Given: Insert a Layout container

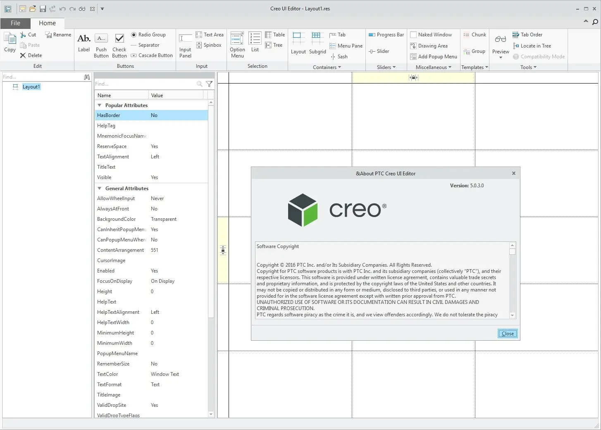Looking at the screenshot, I should pos(298,43).
